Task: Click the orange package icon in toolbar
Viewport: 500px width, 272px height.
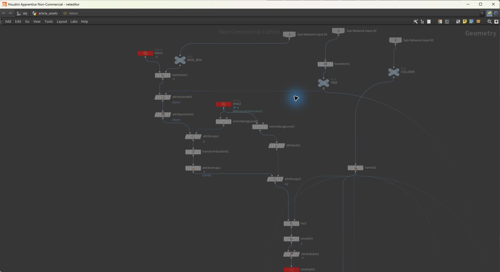Action: tap(478, 21)
